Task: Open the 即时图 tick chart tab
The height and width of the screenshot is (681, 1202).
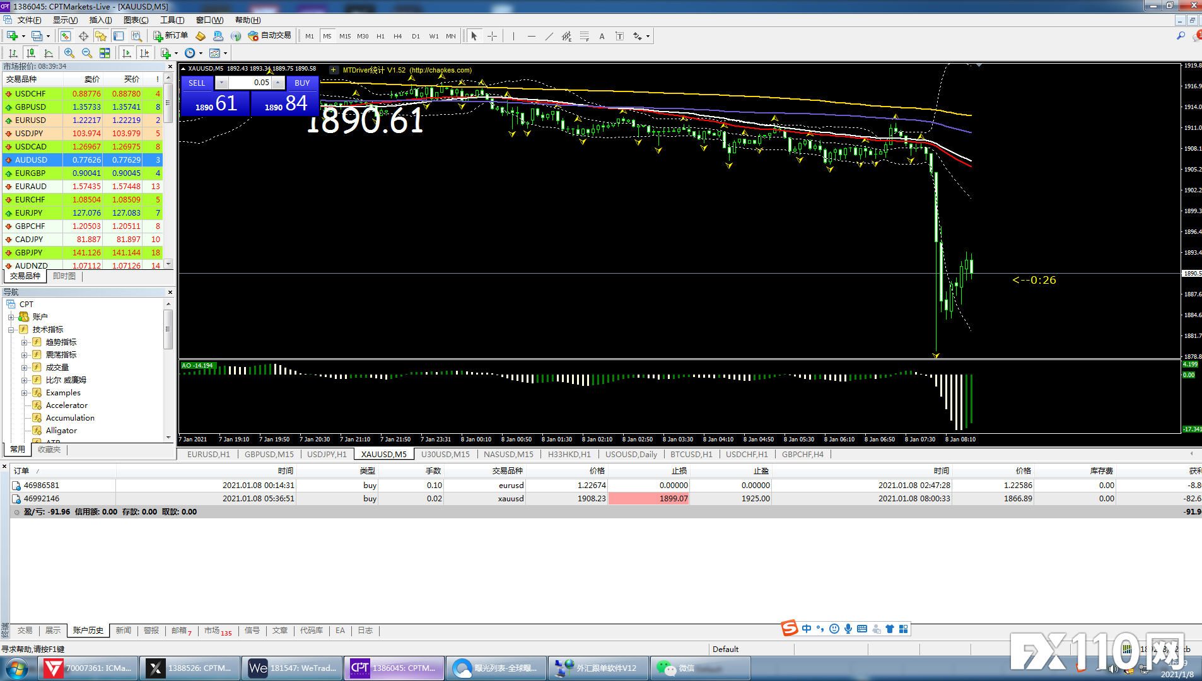Action: [64, 276]
